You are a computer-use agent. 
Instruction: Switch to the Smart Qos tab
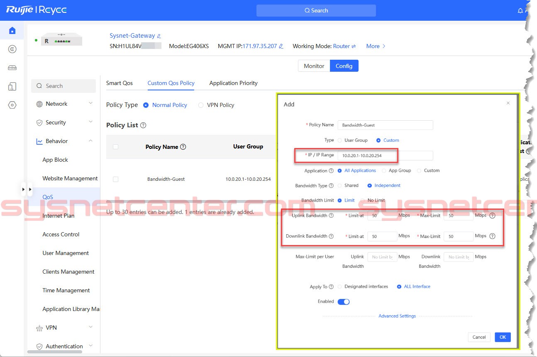(x=120, y=83)
